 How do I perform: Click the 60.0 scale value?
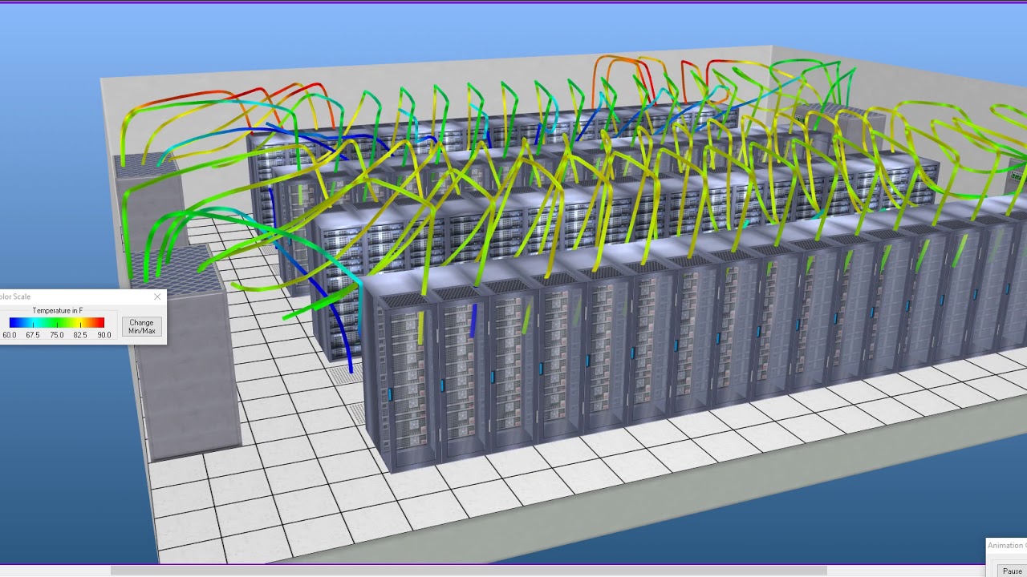click(x=9, y=335)
